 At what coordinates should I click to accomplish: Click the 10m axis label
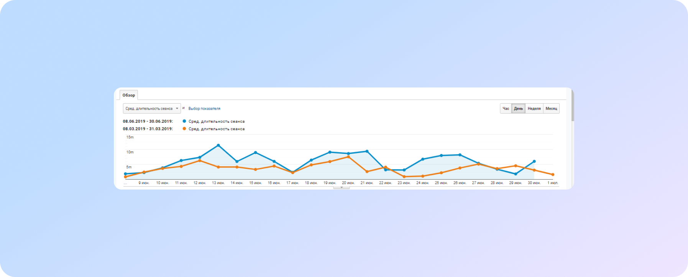click(130, 152)
